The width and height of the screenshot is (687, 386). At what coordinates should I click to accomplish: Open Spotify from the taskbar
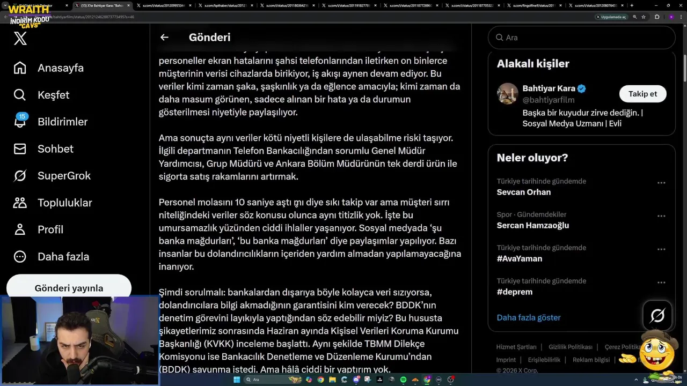(x=403, y=380)
